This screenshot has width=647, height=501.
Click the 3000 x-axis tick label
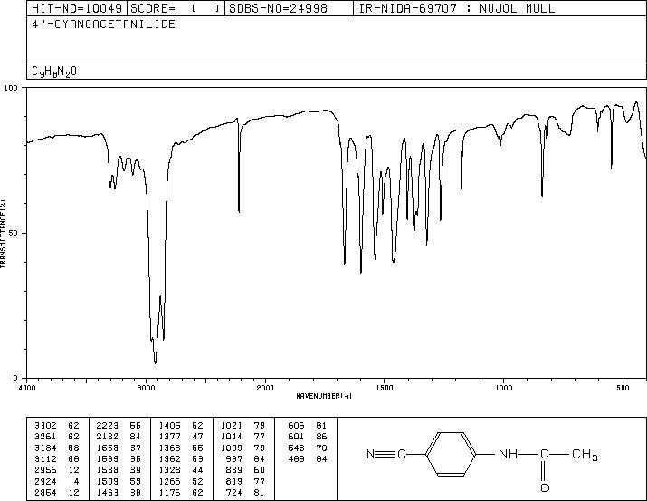point(146,388)
